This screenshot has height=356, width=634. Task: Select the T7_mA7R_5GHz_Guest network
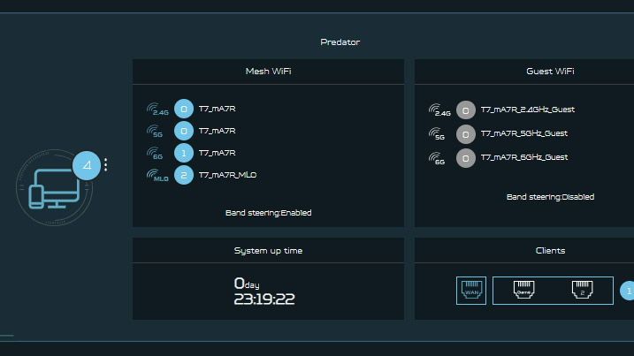[x=524, y=134]
